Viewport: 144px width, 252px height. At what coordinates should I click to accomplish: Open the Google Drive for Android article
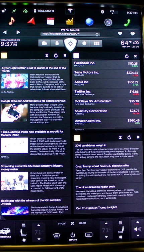pyautogui.click(x=33, y=101)
